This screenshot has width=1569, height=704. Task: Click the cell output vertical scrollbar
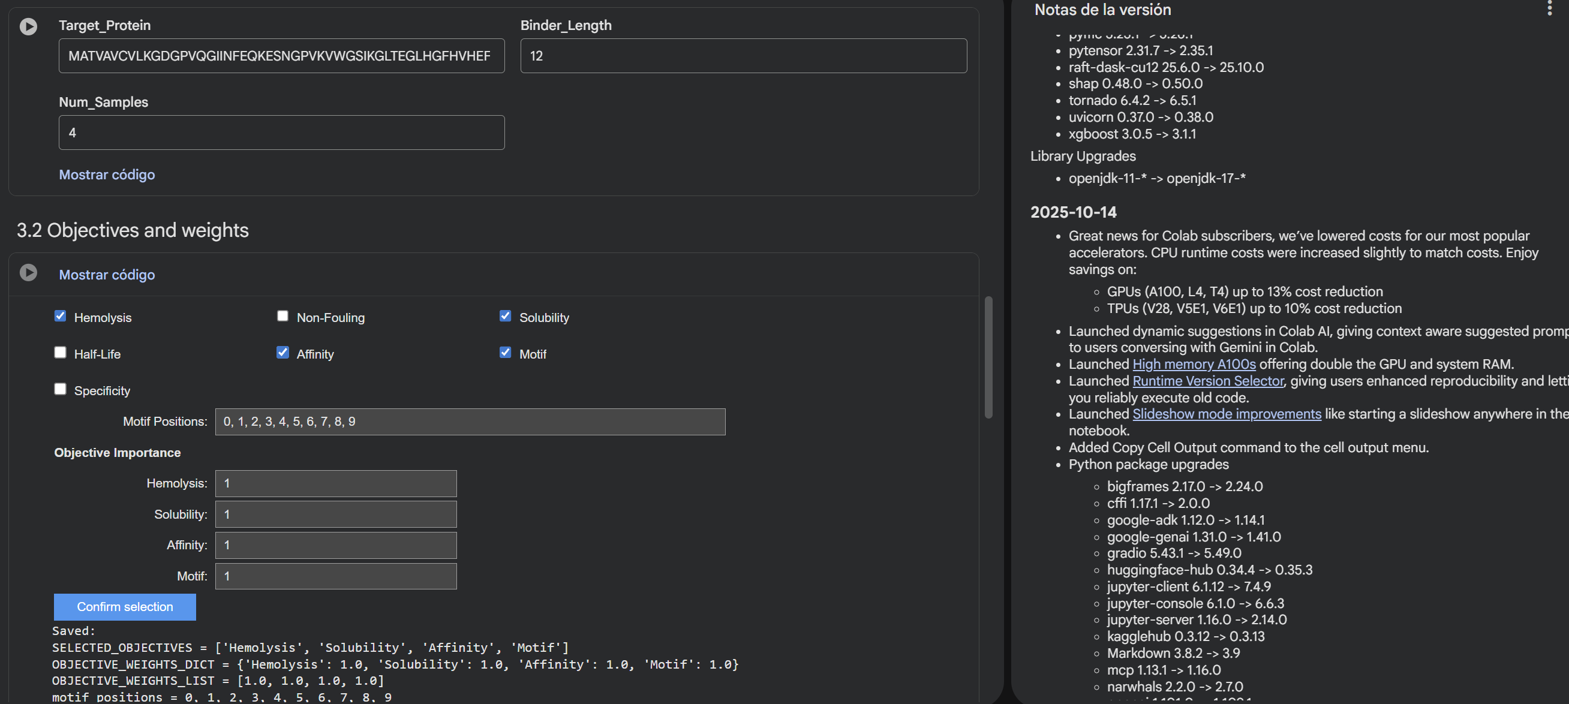[988, 357]
